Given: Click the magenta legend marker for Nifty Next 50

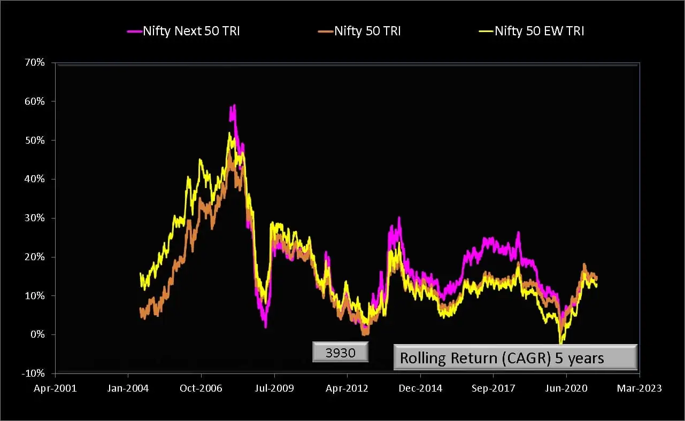Looking at the screenshot, I should [x=134, y=32].
